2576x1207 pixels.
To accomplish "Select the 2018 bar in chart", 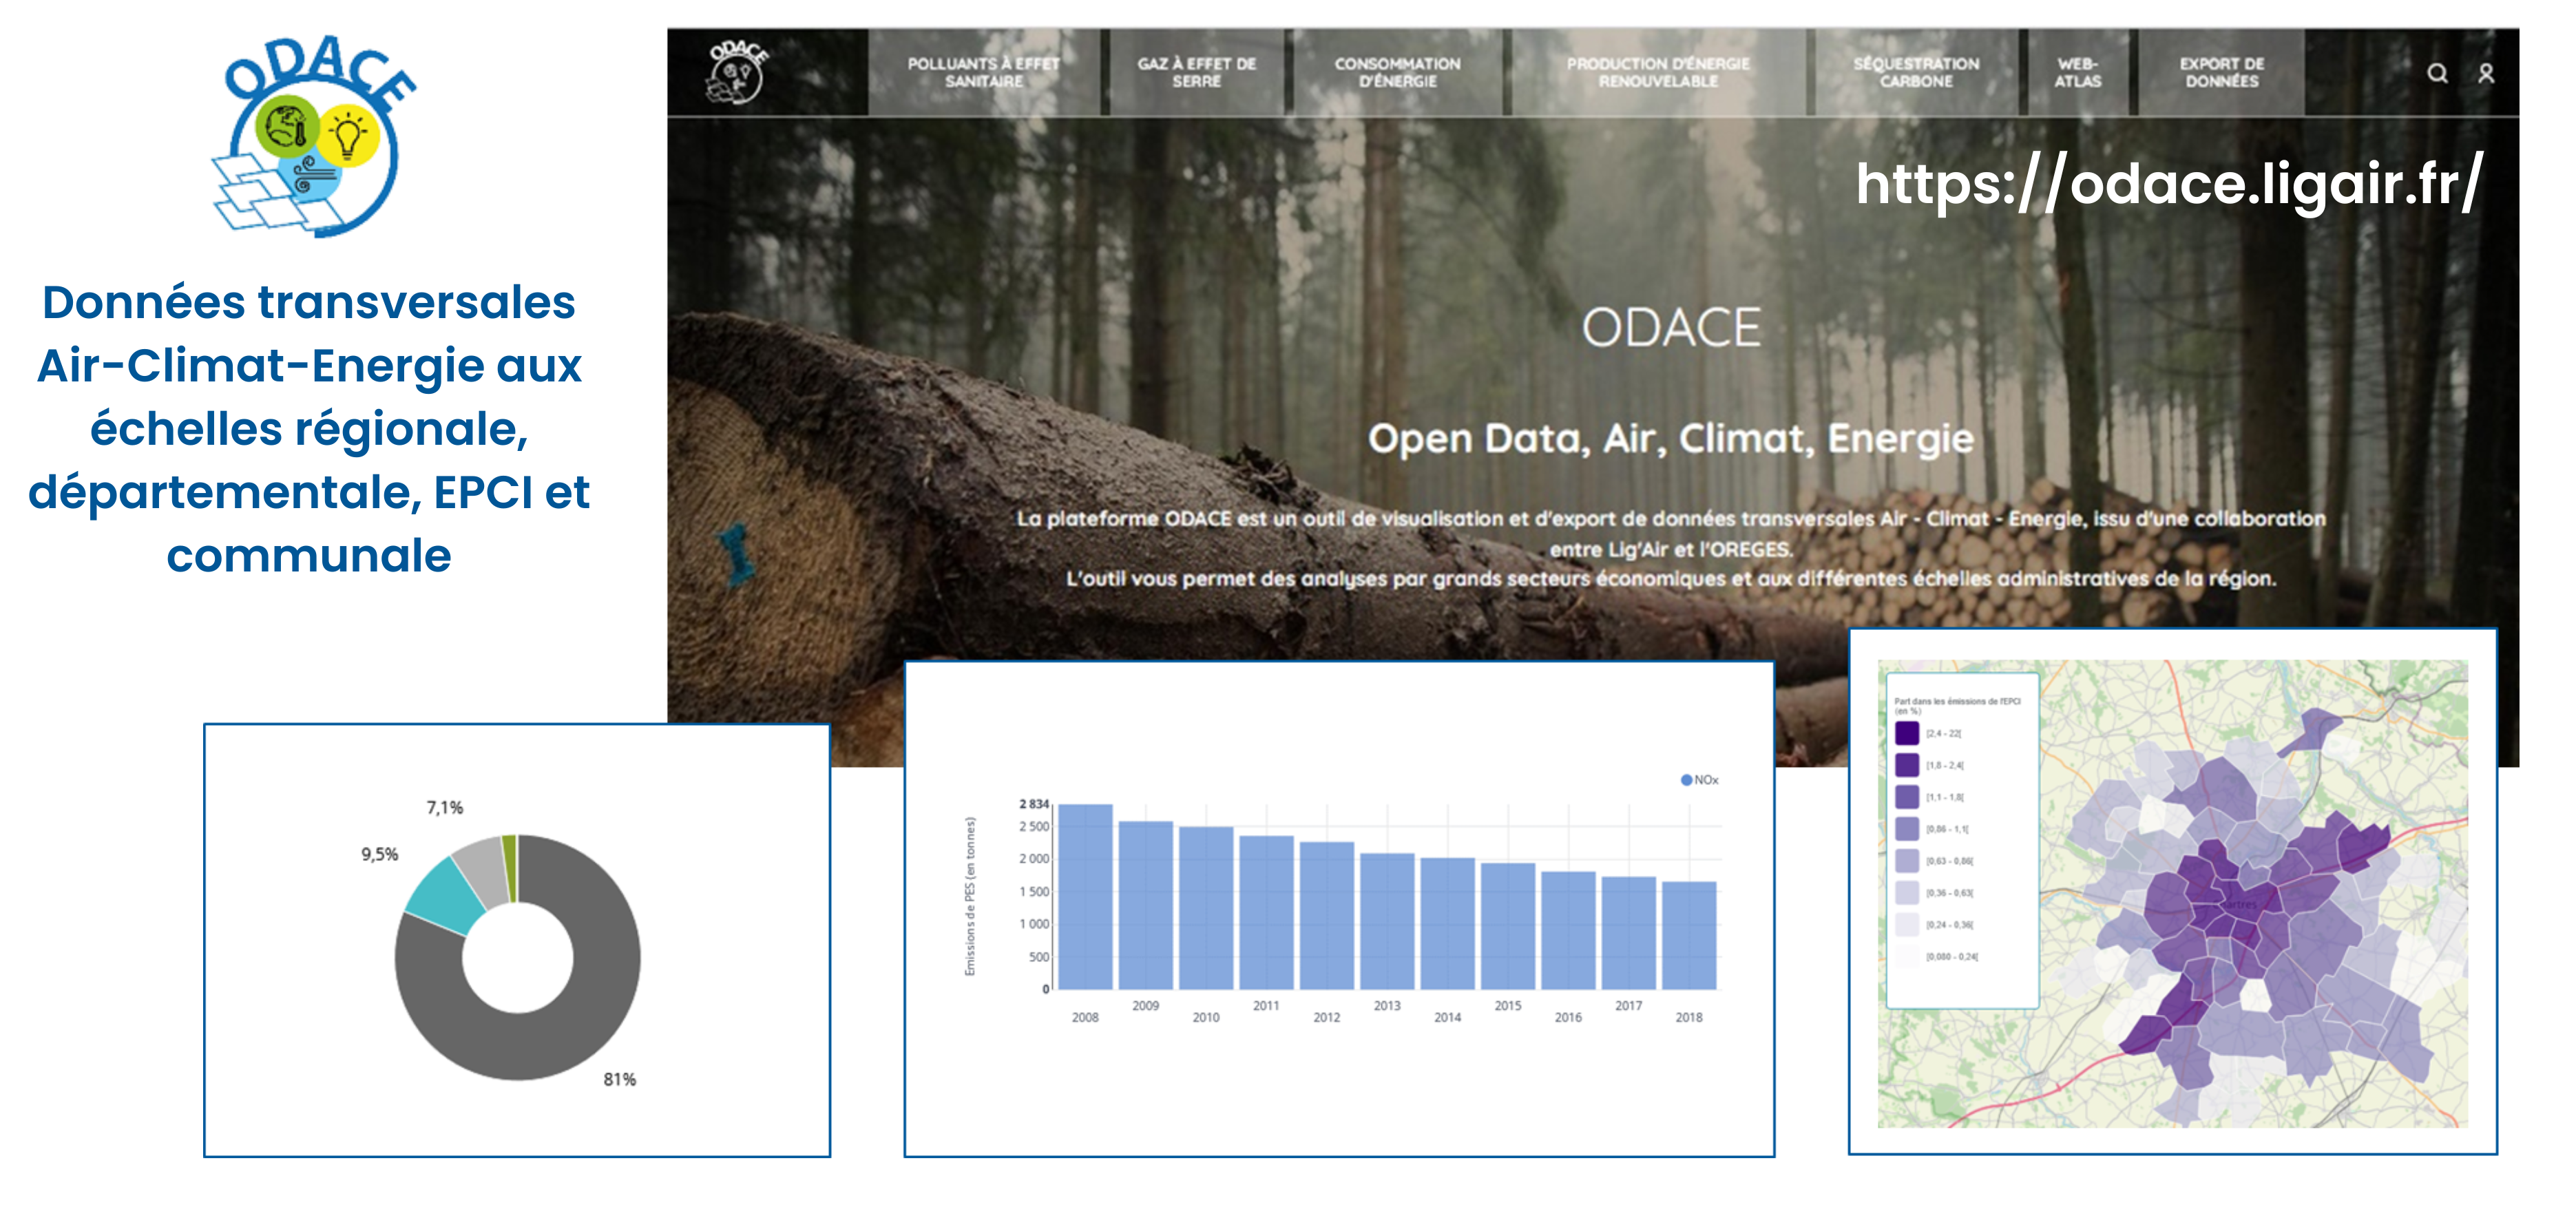I will pyautogui.click(x=1689, y=934).
